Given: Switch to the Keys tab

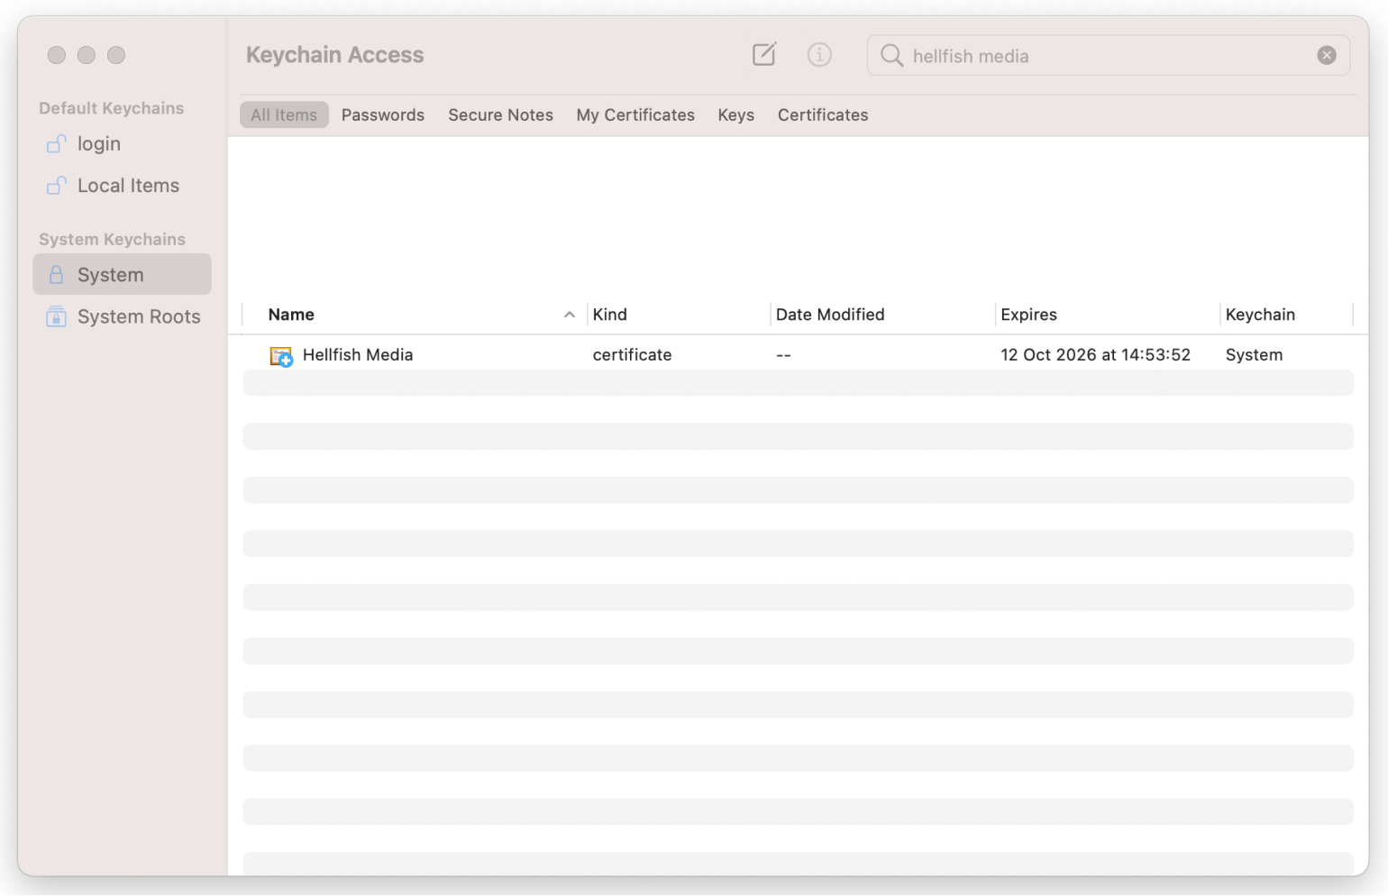Looking at the screenshot, I should [735, 114].
